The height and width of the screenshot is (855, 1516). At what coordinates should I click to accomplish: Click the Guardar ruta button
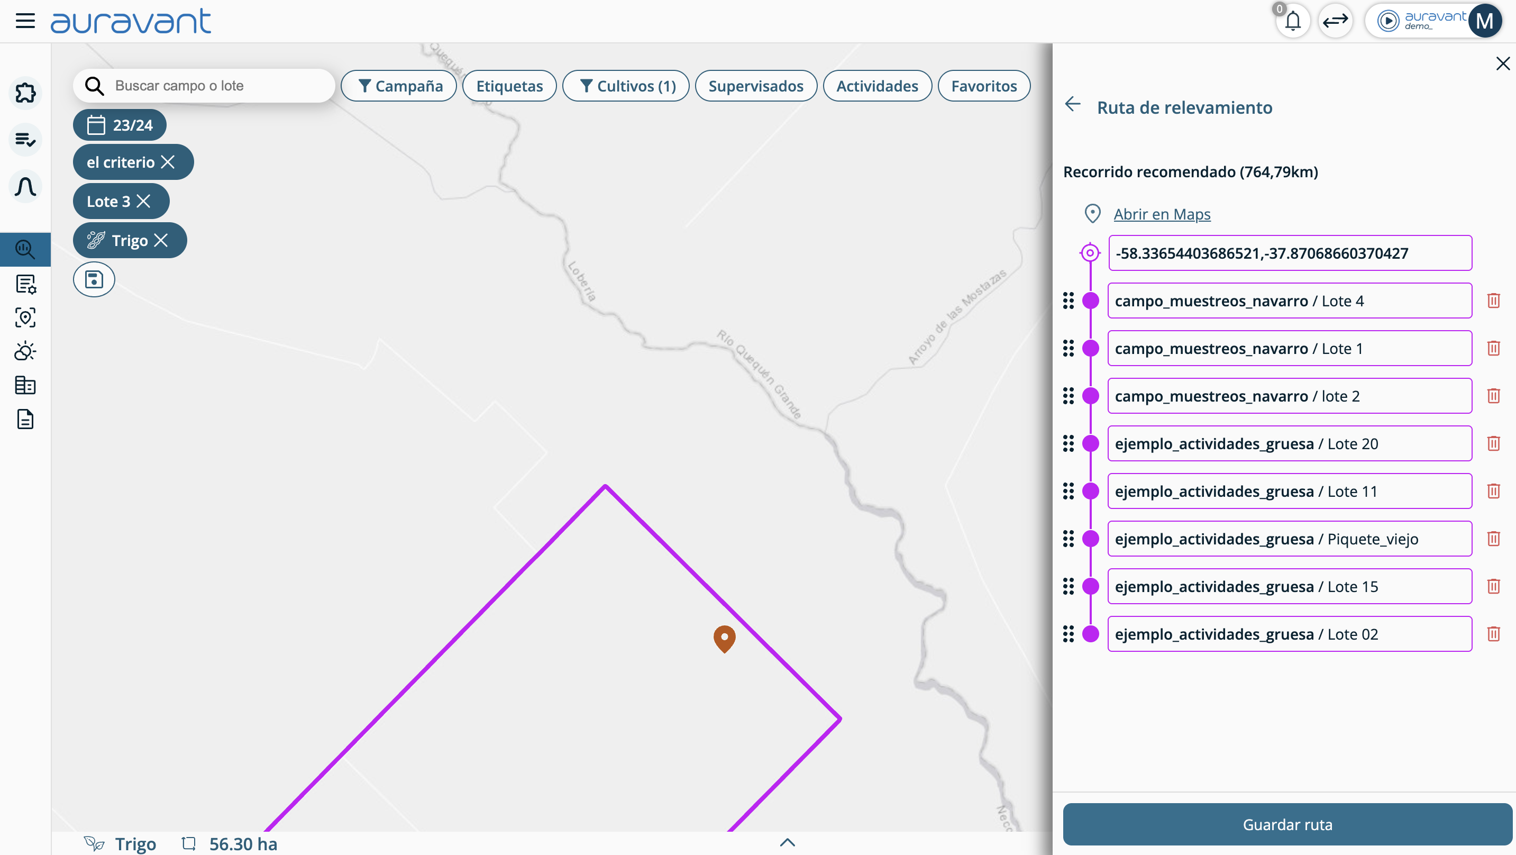(1287, 824)
